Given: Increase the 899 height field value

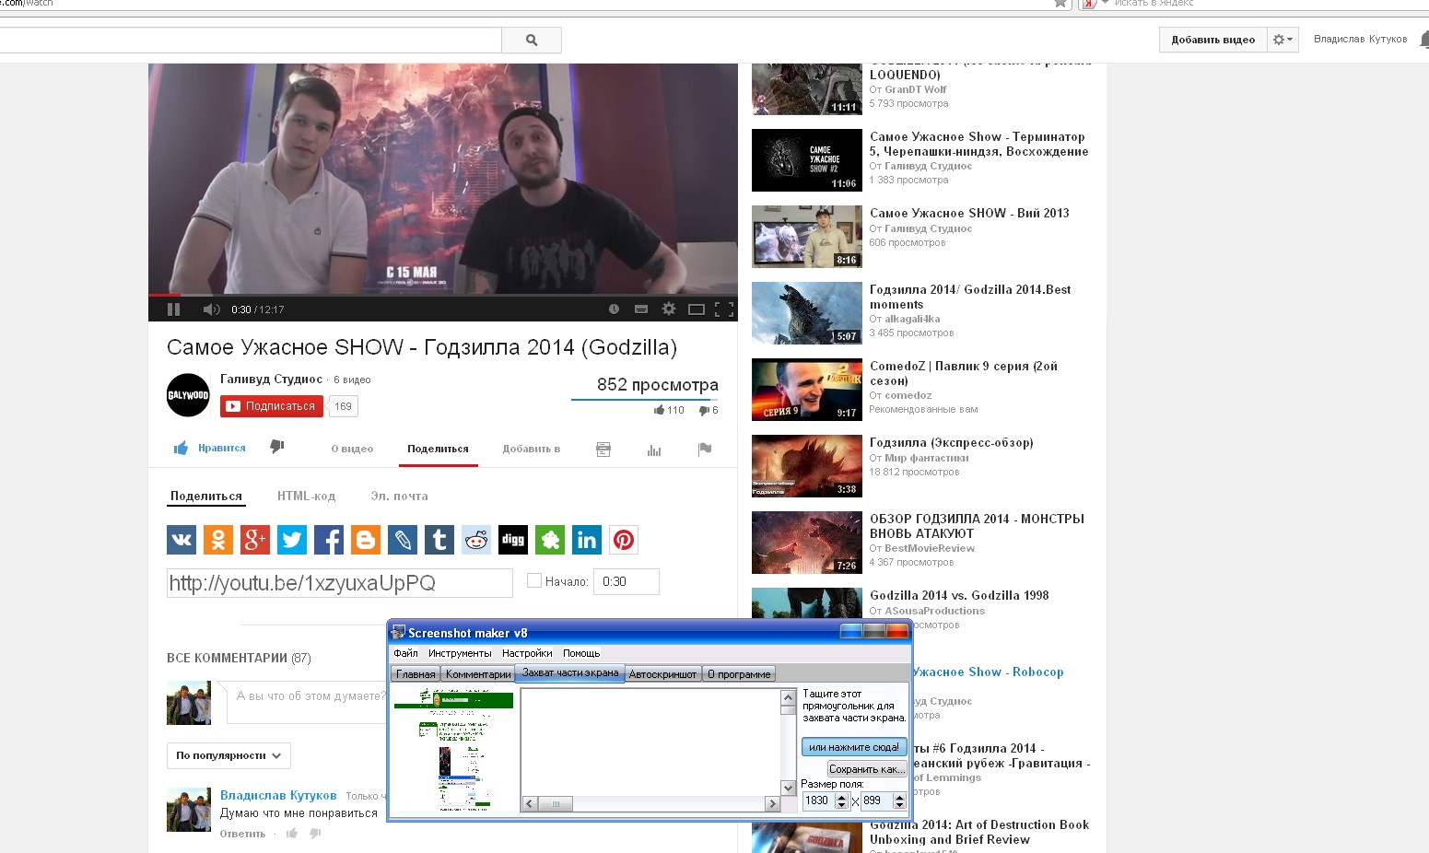Looking at the screenshot, I should (x=900, y=797).
